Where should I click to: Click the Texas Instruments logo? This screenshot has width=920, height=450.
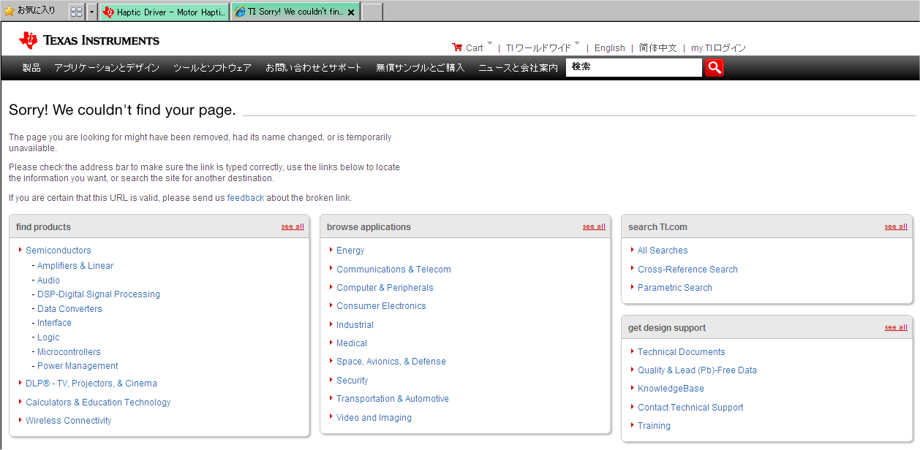coord(89,40)
